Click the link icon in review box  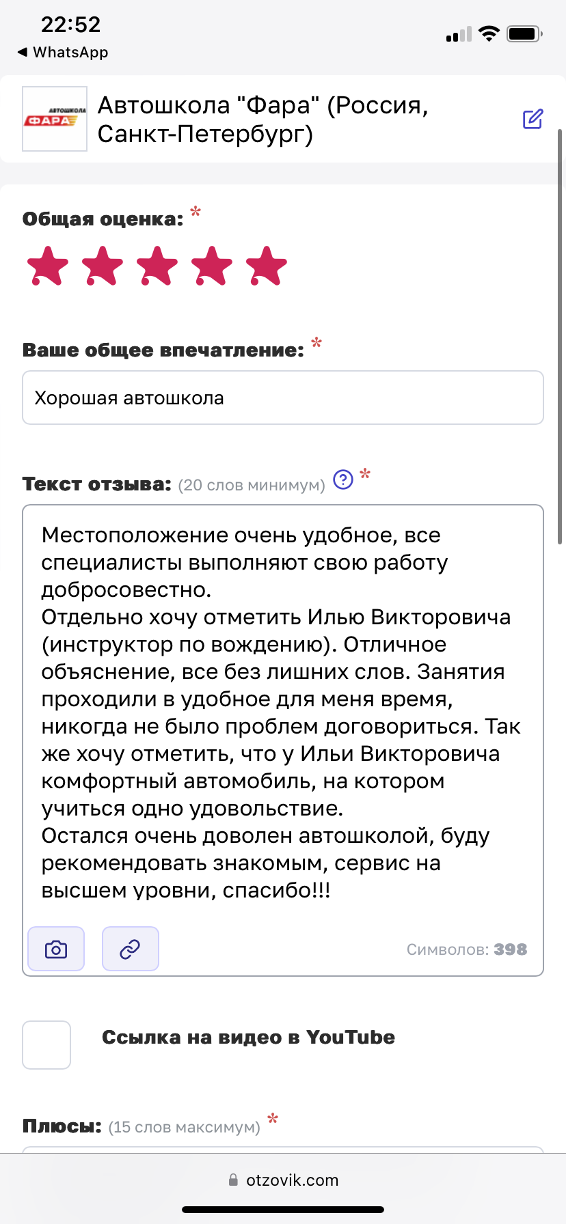pyautogui.click(x=130, y=949)
